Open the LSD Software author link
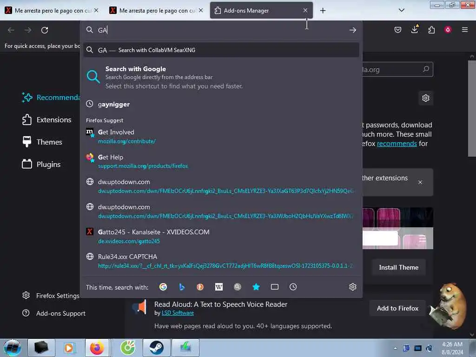476x357 pixels. pos(178,313)
